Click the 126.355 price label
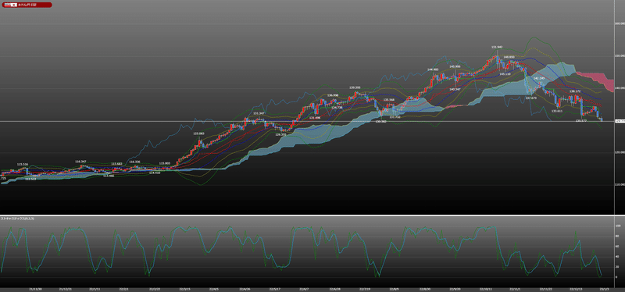The width and height of the screenshot is (625, 292). click(280, 134)
